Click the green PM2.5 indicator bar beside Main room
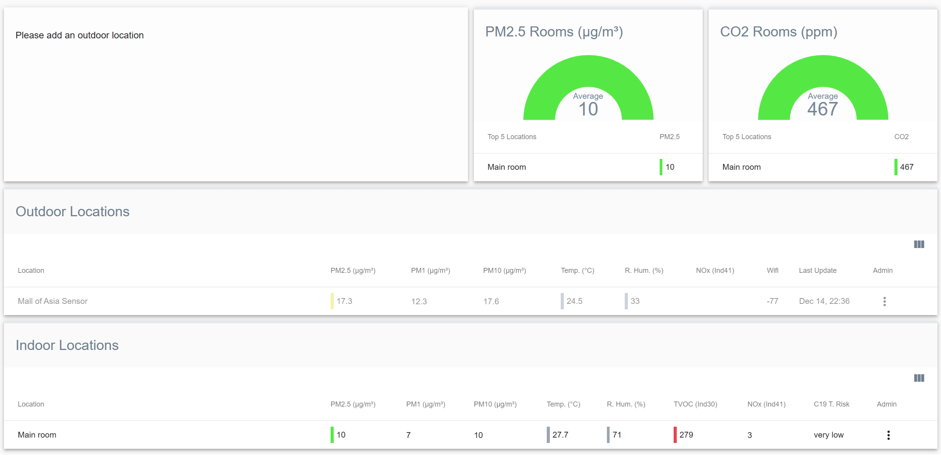Viewport: 941px width, 455px height. [661, 167]
